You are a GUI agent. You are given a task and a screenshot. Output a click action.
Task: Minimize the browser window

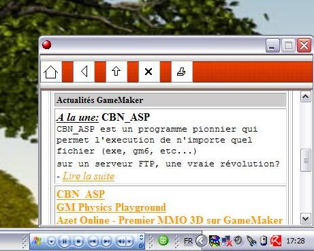pos(272,45)
